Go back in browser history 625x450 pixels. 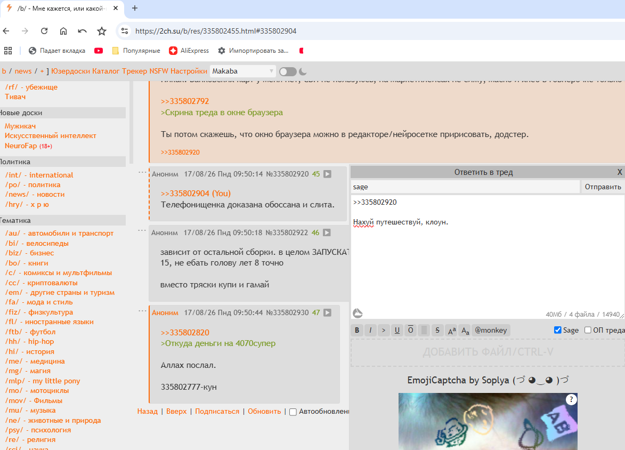[x=6, y=31]
